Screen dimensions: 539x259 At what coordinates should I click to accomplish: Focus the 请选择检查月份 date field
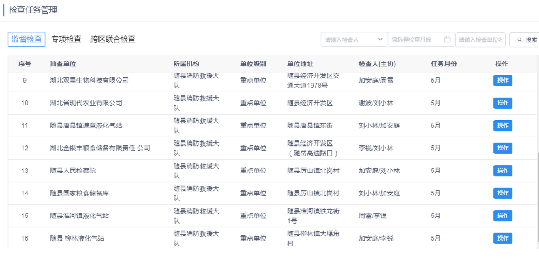[421, 39]
